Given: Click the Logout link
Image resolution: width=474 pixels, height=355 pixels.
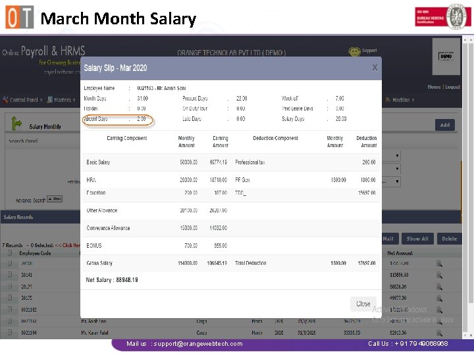Looking at the screenshot, I should click(x=452, y=87).
